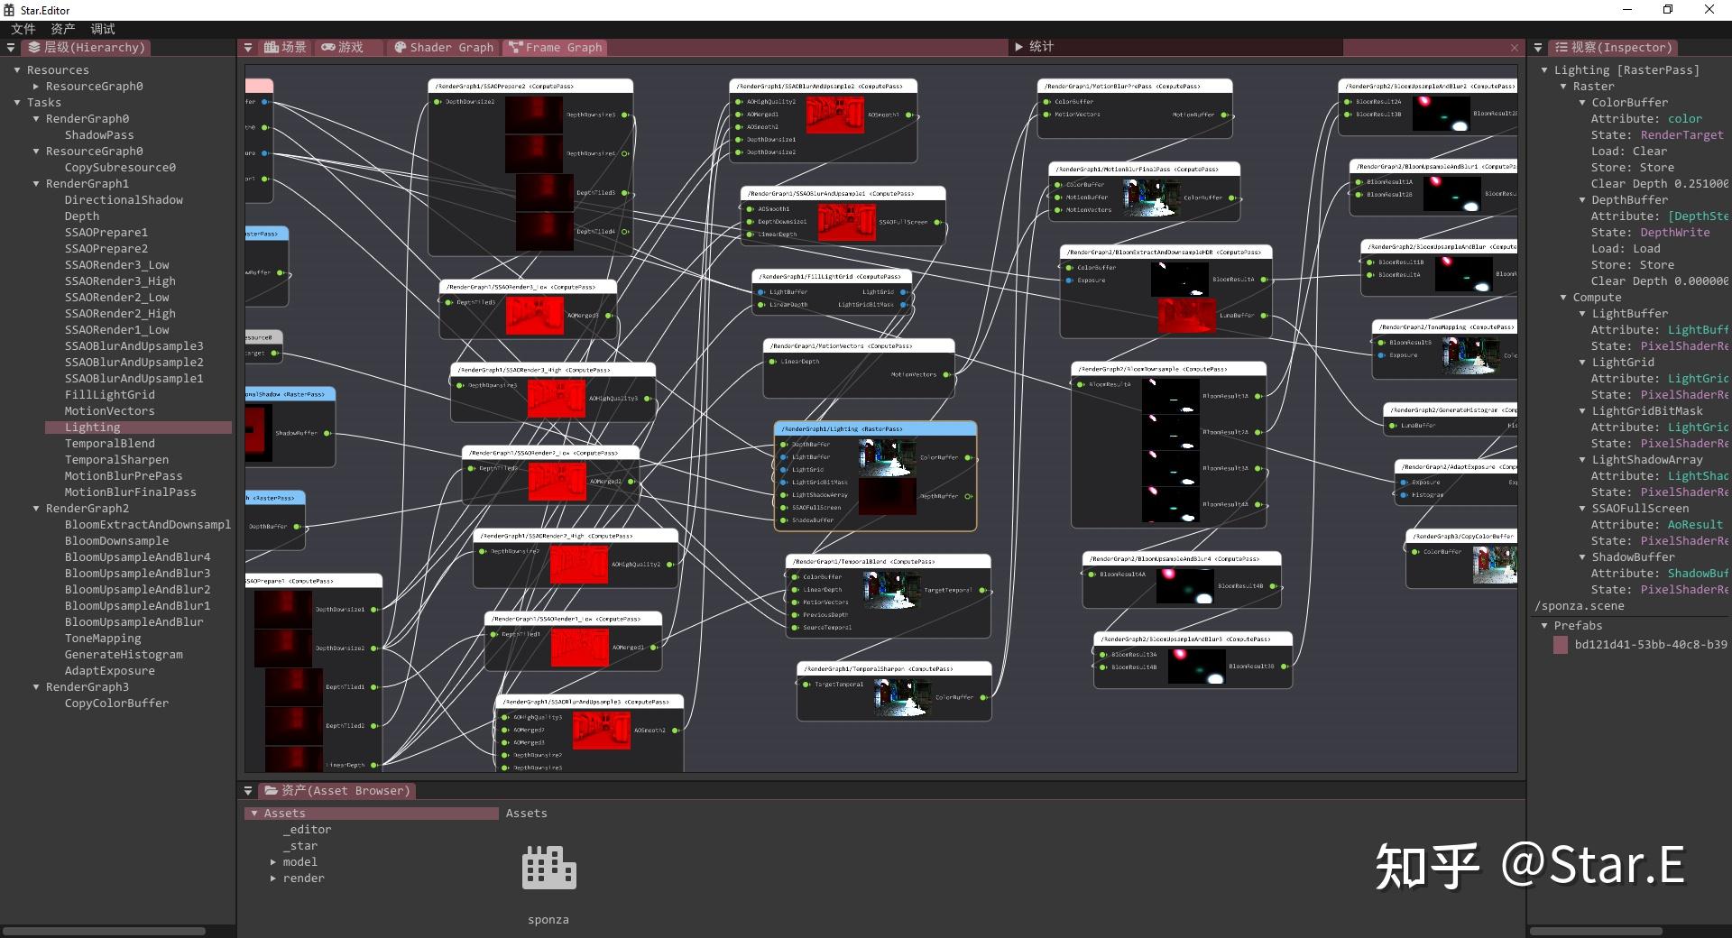Click the building icon on the 场景 tab

click(271, 47)
